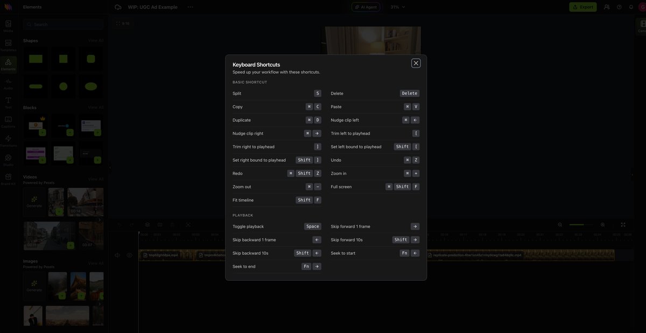Image resolution: width=646 pixels, height=333 pixels.
Task: Click the timeline undo arrow
Action: [x=119, y=224]
